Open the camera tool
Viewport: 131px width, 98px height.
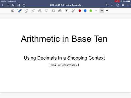click(x=60, y=11)
